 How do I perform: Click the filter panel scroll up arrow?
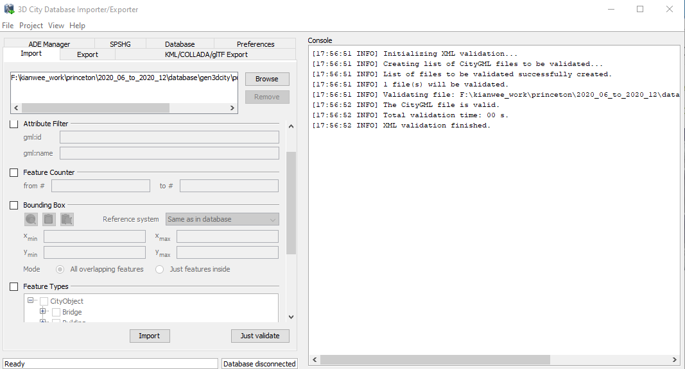(291, 126)
